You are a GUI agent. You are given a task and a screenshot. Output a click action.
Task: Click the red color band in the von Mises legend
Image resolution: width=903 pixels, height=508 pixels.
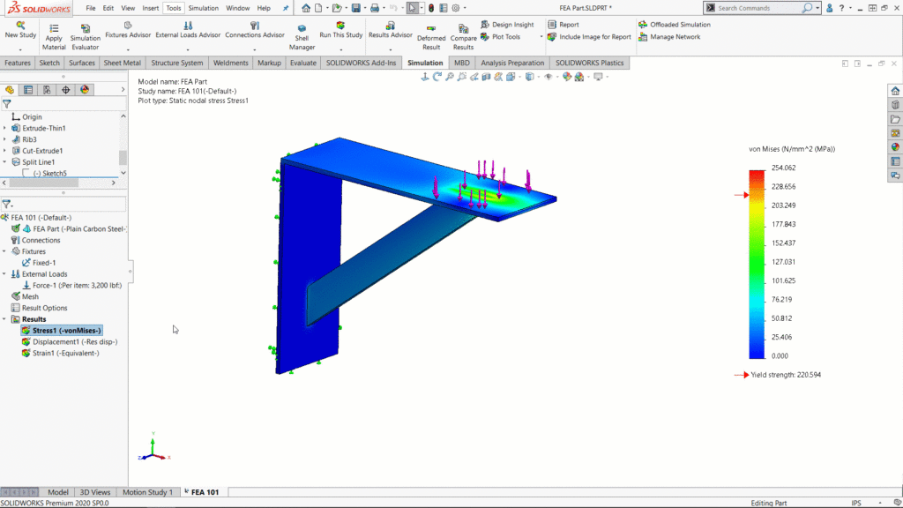pos(758,172)
